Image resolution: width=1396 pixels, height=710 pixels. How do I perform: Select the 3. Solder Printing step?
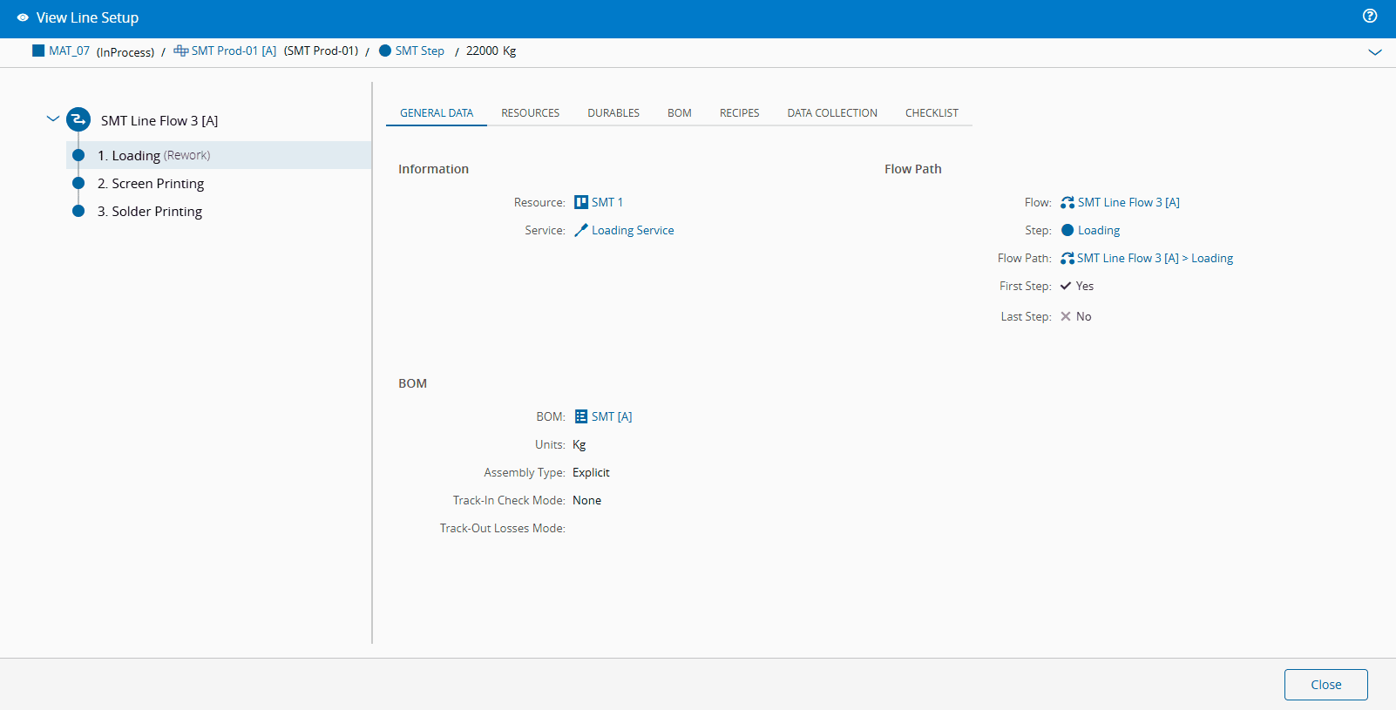(x=150, y=211)
